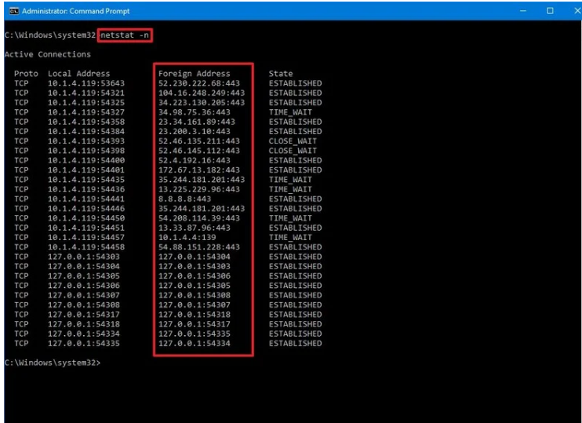Minimize the Command Prompt window
The image size is (582, 423).
tap(523, 11)
